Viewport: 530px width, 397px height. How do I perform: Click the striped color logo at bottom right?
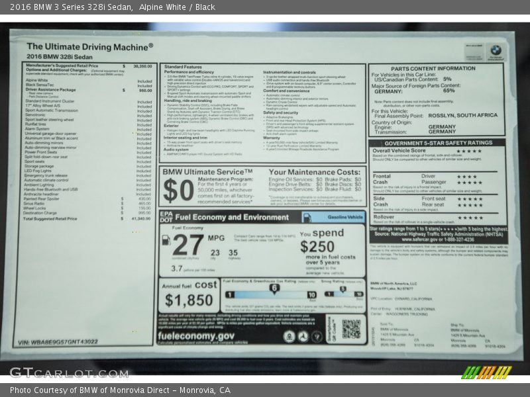[x=486, y=373]
